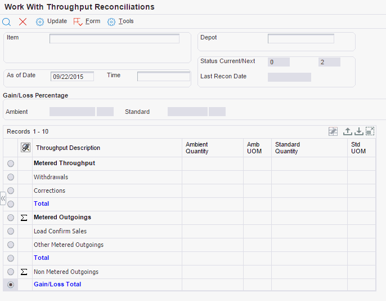Click the export grid data upload icon
The image size is (386, 301).
pos(348,131)
